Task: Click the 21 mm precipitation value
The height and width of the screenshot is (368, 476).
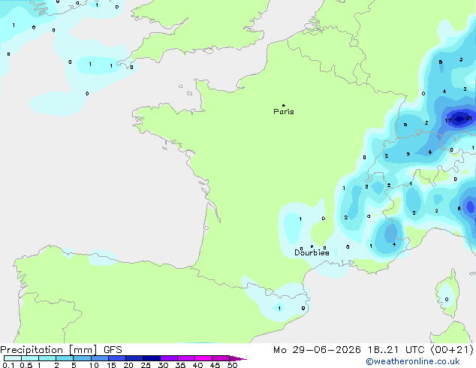Action: coord(469,118)
